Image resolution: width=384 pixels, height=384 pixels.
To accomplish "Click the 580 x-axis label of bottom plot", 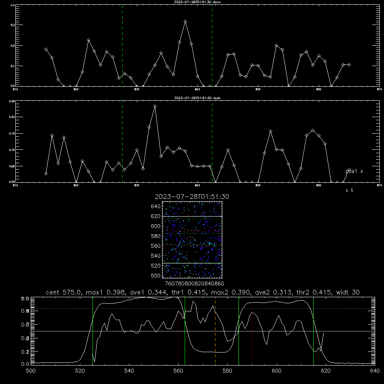I will pos(227,371).
